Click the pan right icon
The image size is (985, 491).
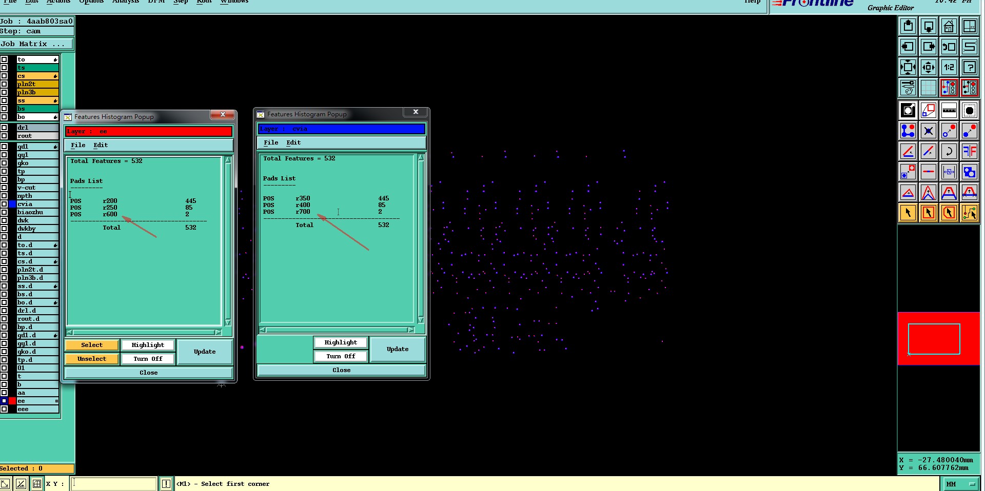929,47
